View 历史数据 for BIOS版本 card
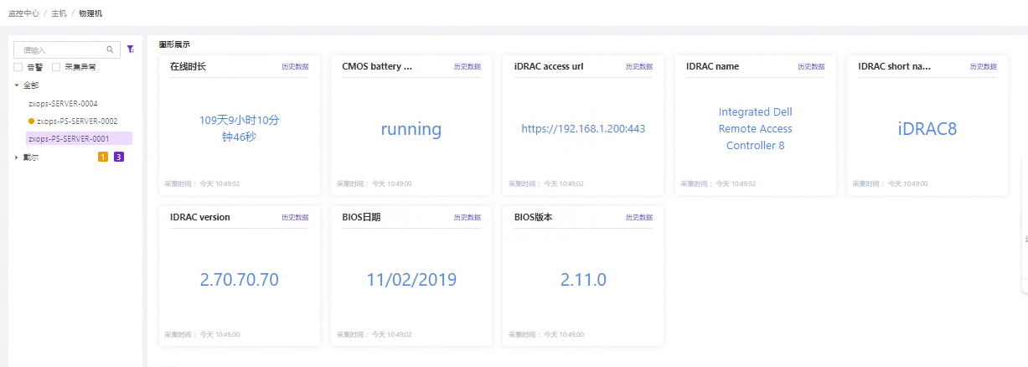1028x367 pixels. [x=639, y=217]
